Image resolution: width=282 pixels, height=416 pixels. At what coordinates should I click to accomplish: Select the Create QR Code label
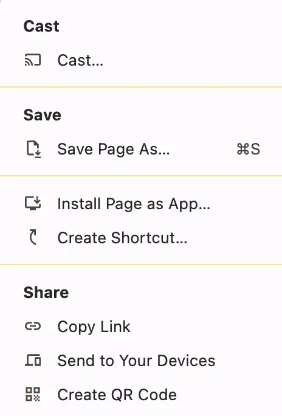click(117, 395)
